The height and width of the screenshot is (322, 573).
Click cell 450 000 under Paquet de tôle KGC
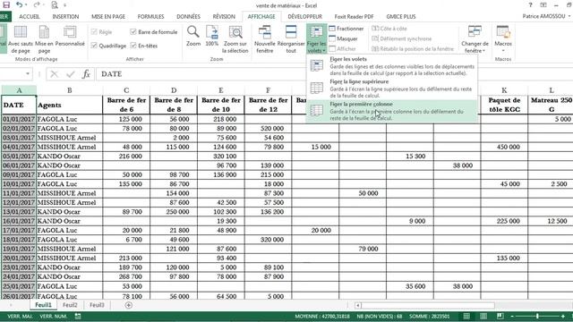click(x=504, y=147)
